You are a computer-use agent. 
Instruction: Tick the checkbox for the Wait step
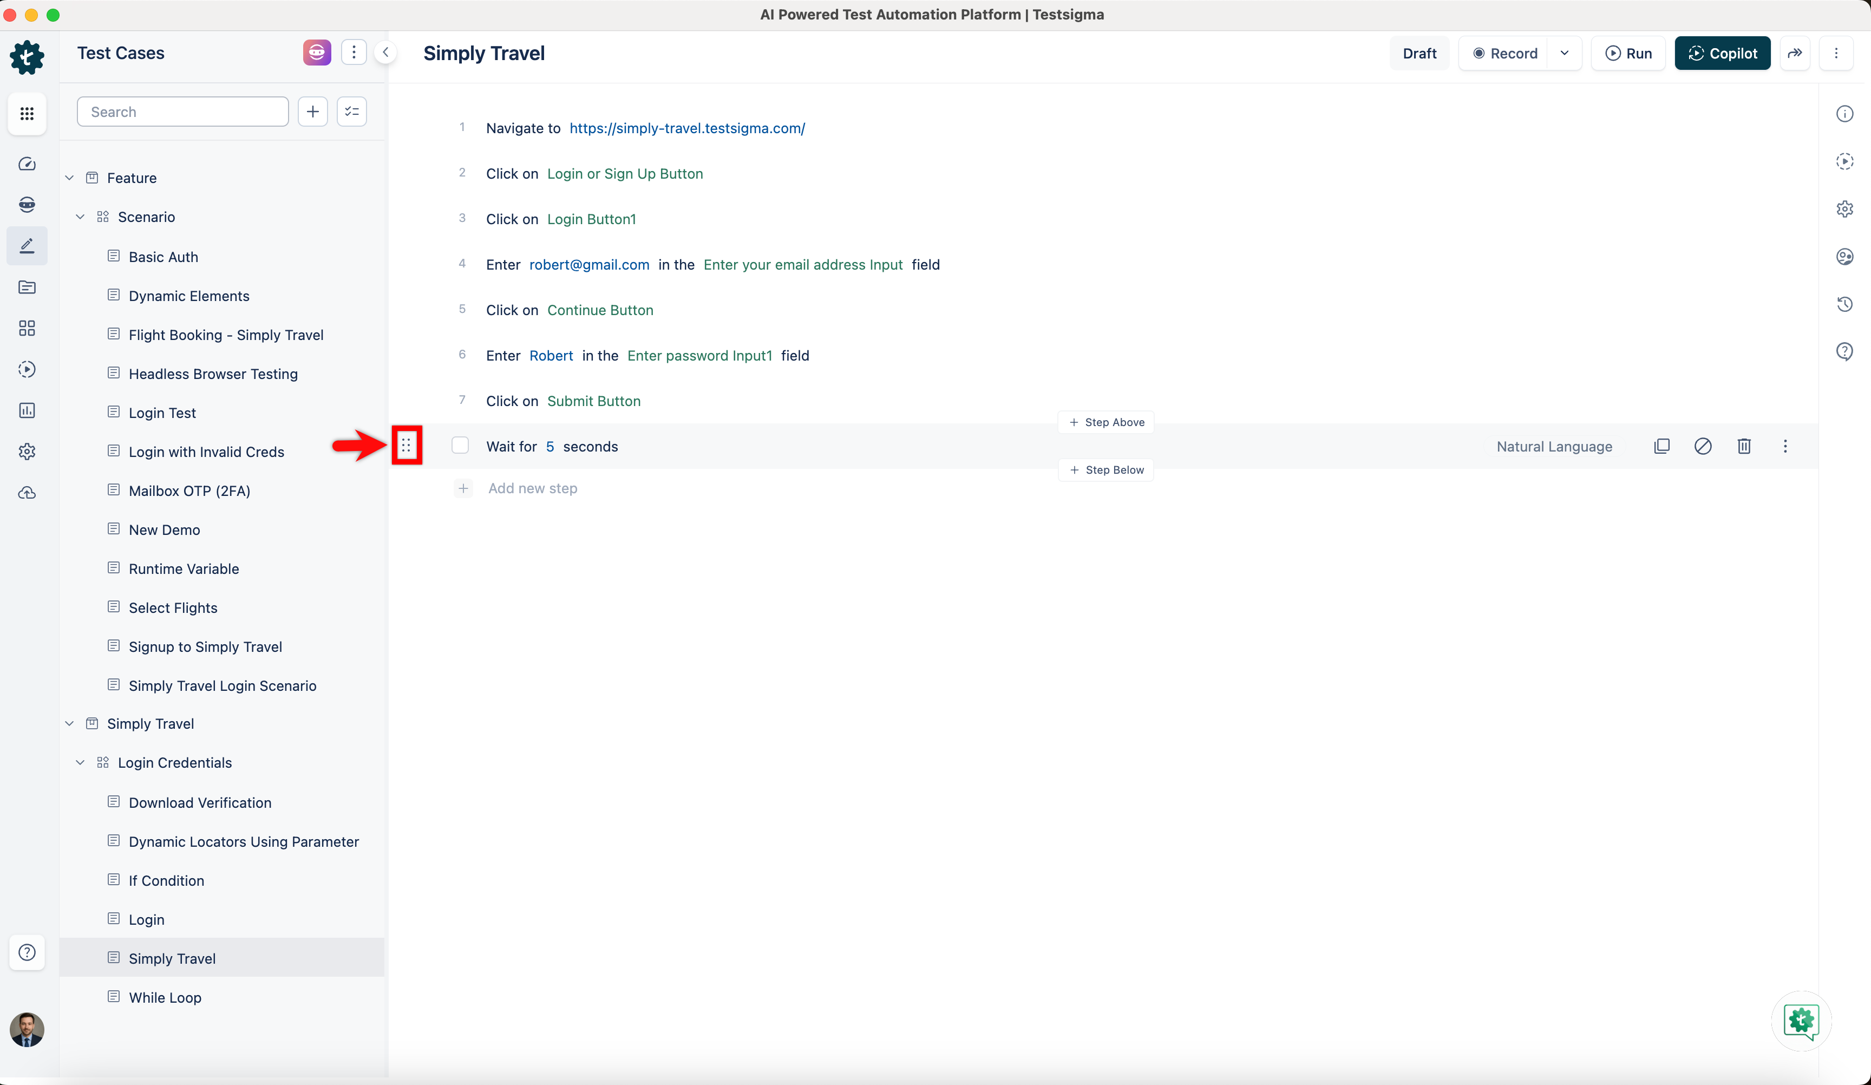point(460,446)
